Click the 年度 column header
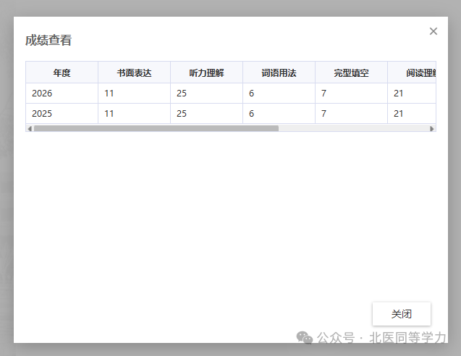This screenshot has width=461, height=356. tap(62, 73)
